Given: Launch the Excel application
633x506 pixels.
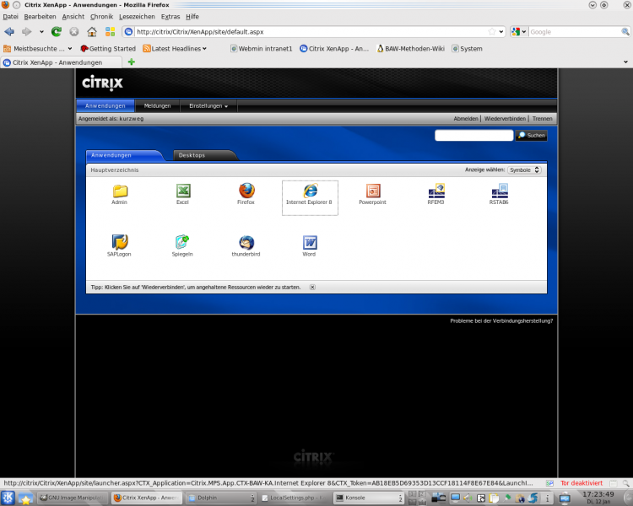Looking at the screenshot, I should point(182,194).
